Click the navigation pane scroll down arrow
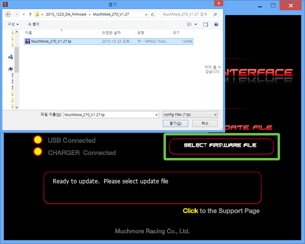 coord(17,107)
